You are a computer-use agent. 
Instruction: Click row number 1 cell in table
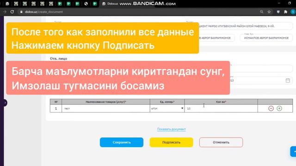pos(56,108)
